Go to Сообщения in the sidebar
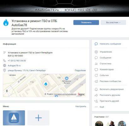The width and height of the screenshot is (129, 126). pos(105,58)
